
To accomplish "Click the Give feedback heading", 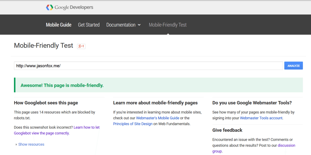I will click(x=227, y=130).
